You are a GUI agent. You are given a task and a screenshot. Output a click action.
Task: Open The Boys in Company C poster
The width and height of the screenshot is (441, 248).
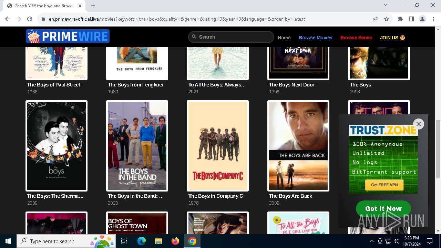tap(218, 146)
